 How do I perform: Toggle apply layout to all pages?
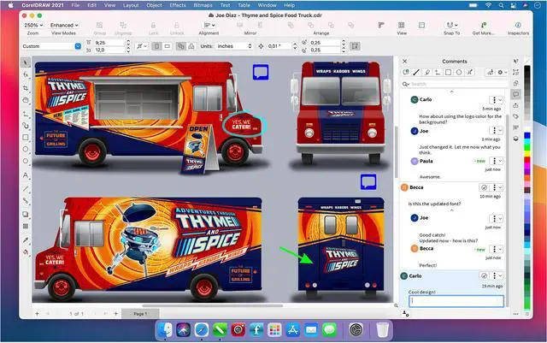(180, 46)
